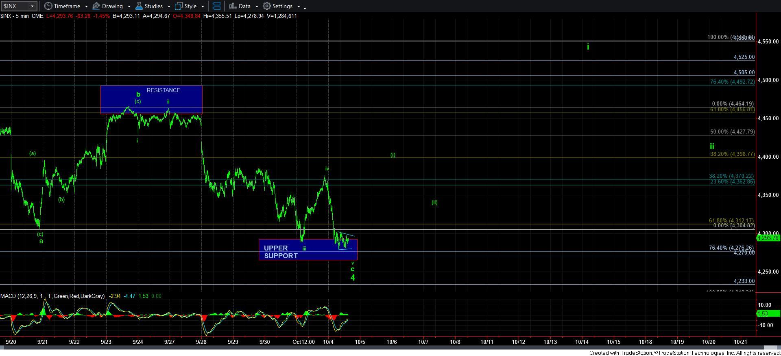Click the Timeframe clock icon

coord(48,6)
